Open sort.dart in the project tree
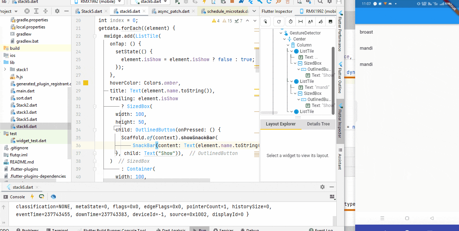Viewport: 459px width, 231px height. (x=24, y=98)
